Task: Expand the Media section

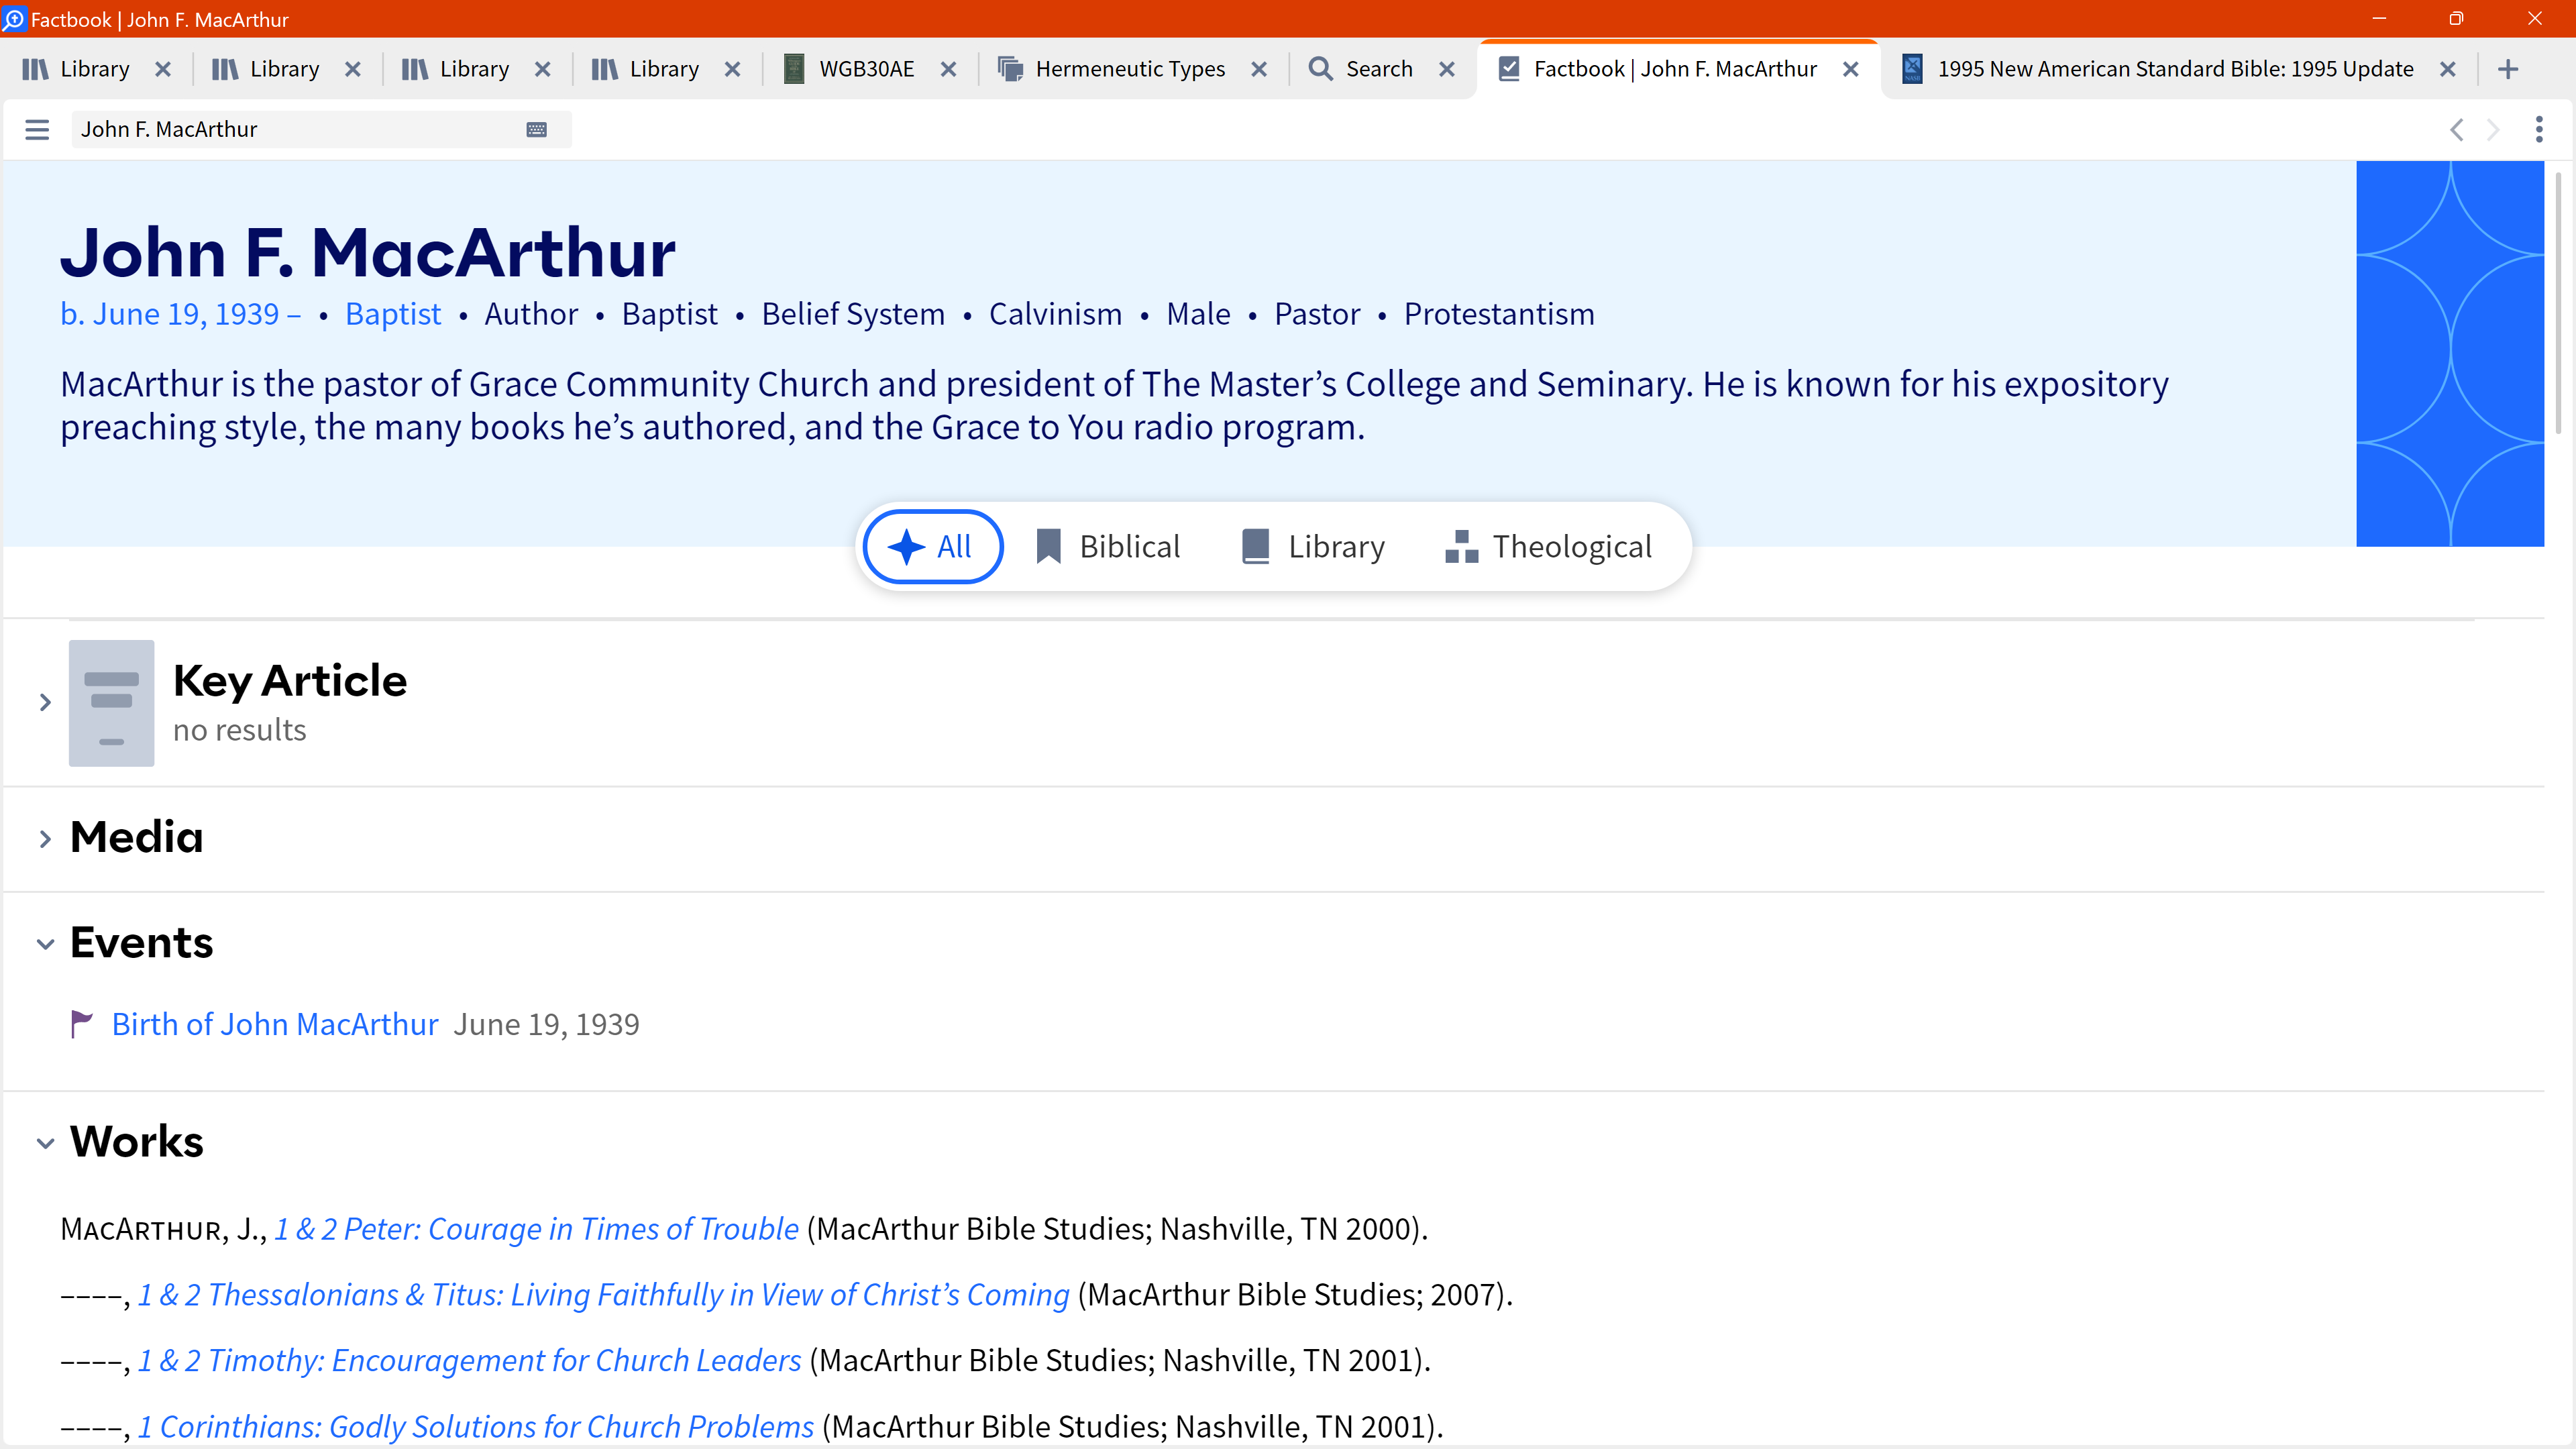Action: pos(45,839)
